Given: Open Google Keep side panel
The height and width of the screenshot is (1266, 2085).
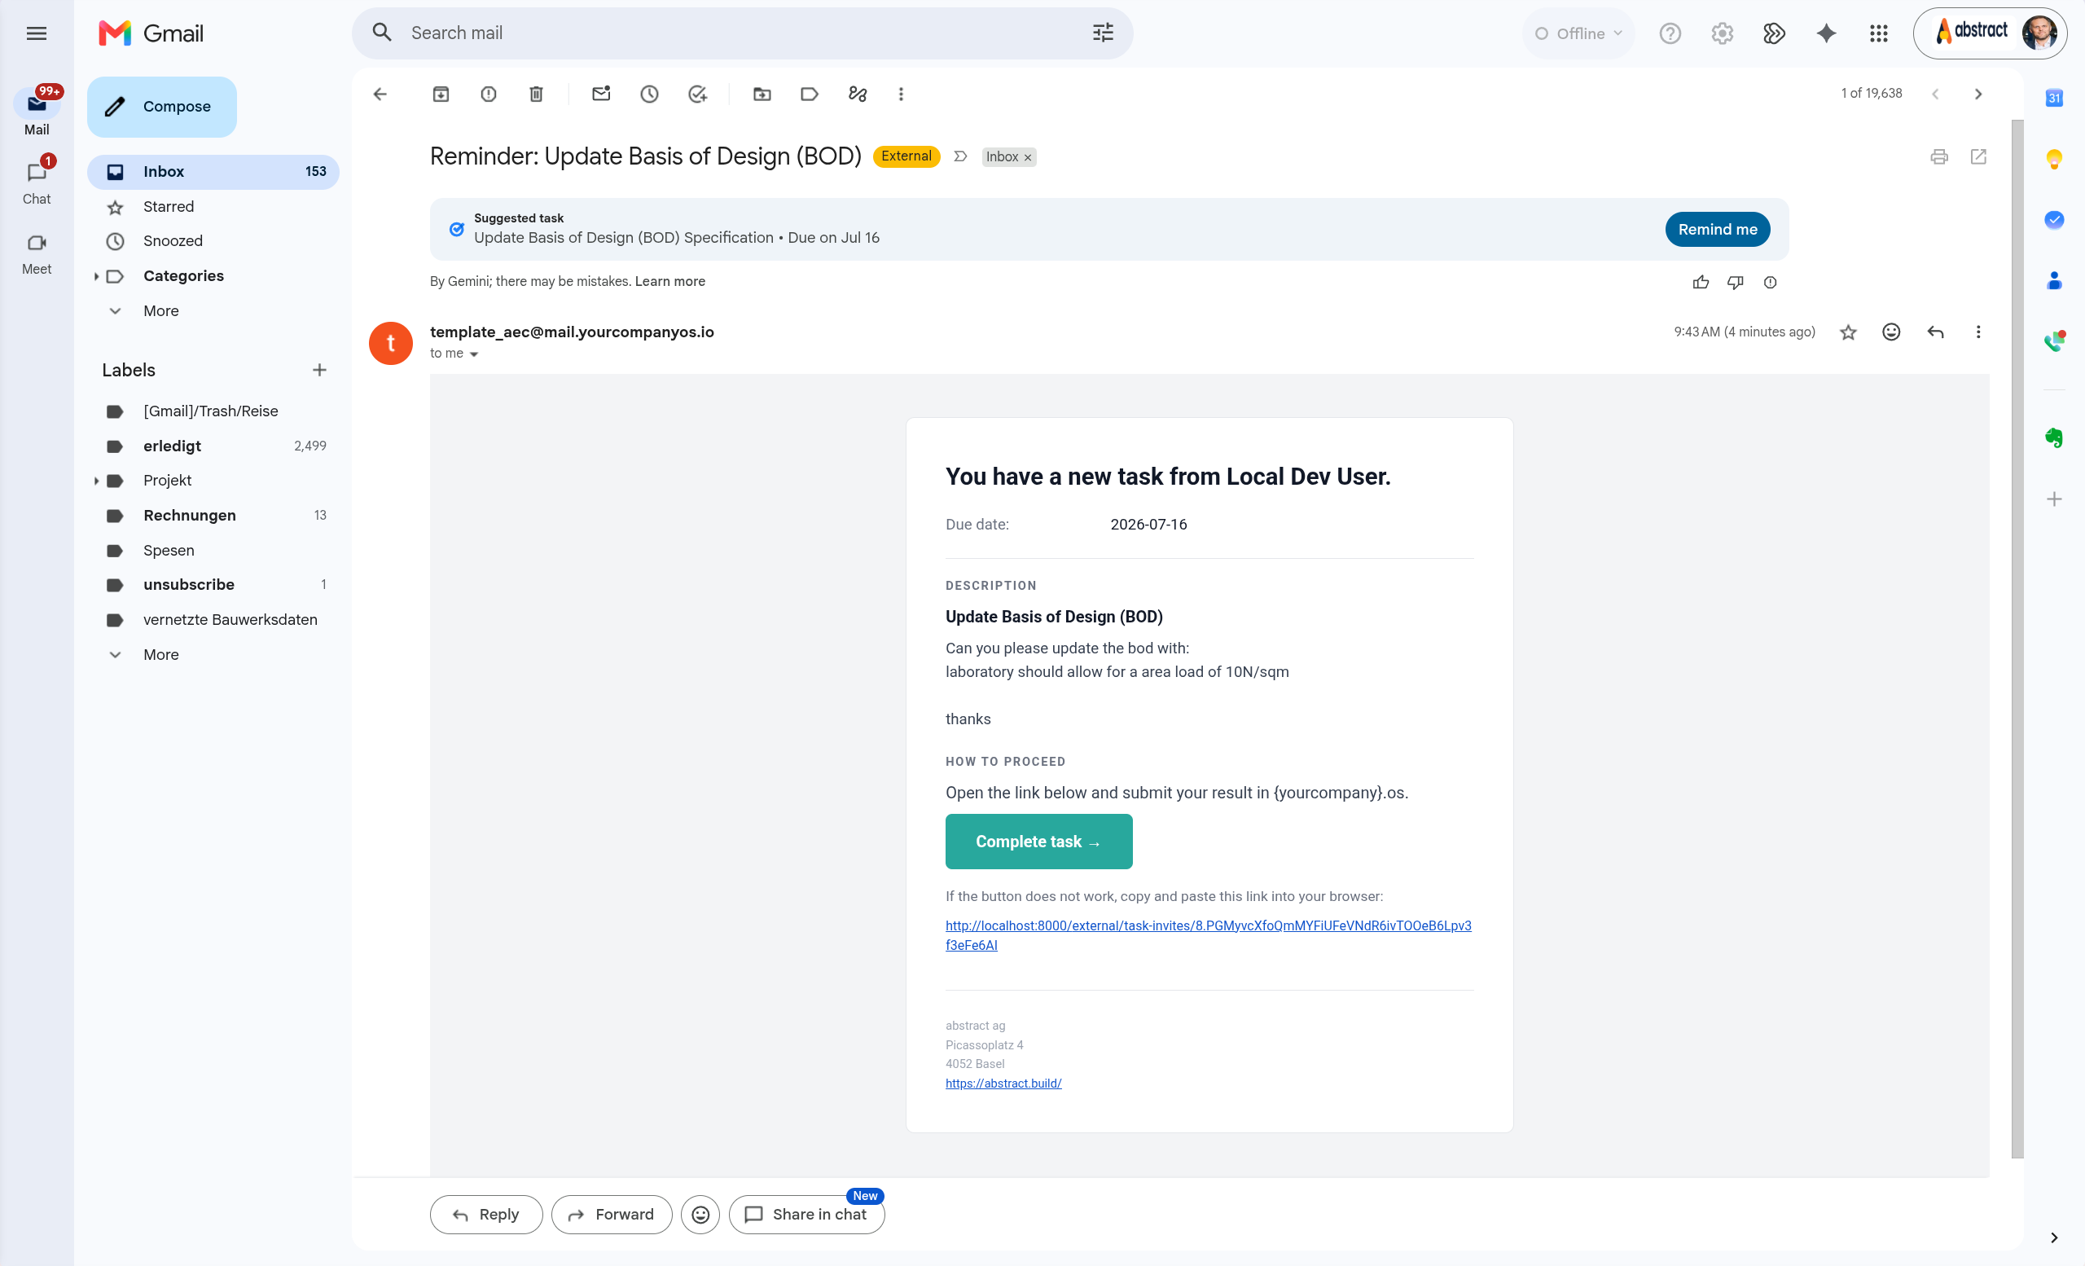Looking at the screenshot, I should pos(2054,159).
